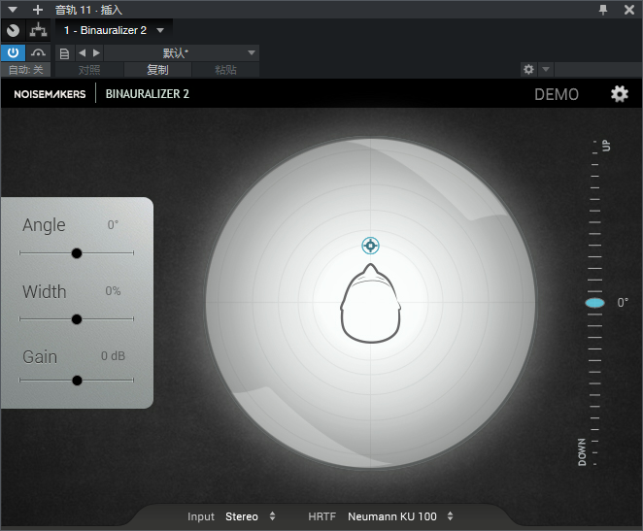Click the head icon in panner
Viewport: 643px width, 531px height.
coord(371,303)
